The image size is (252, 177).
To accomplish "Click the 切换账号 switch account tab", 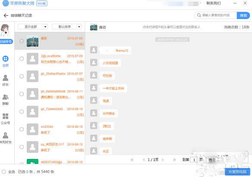I will [x=6, y=41].
